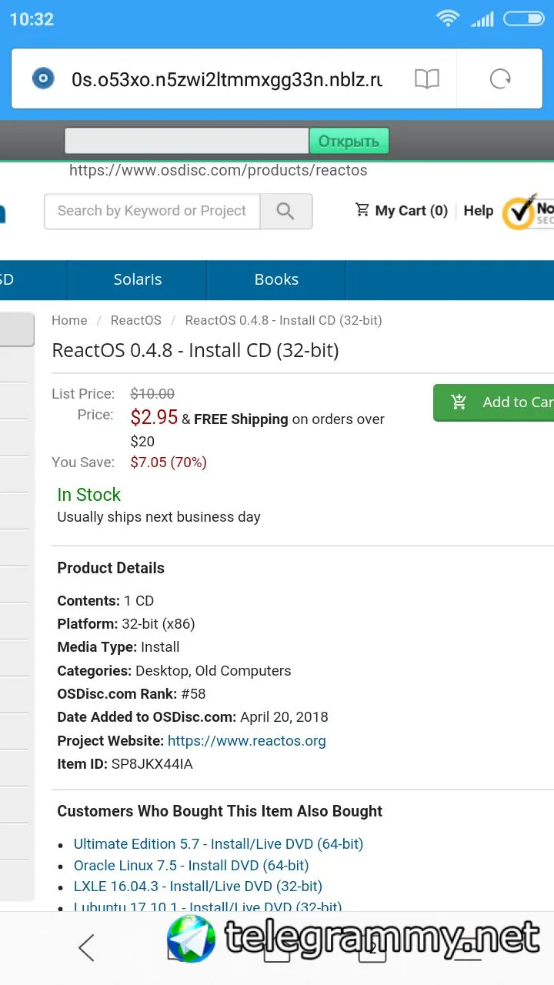Tap the reader mode book icon

pyautogui.click(x=426, y=78)
